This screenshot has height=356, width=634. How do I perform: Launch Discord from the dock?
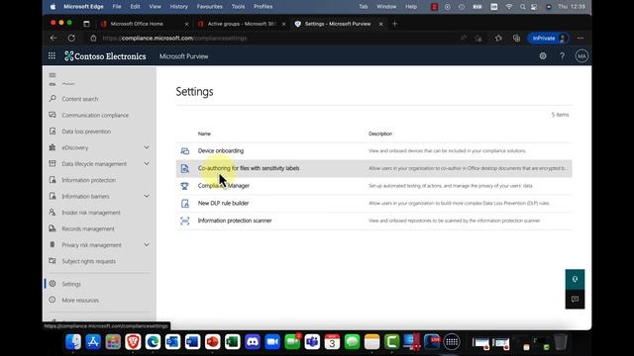[x=253, y=342]
